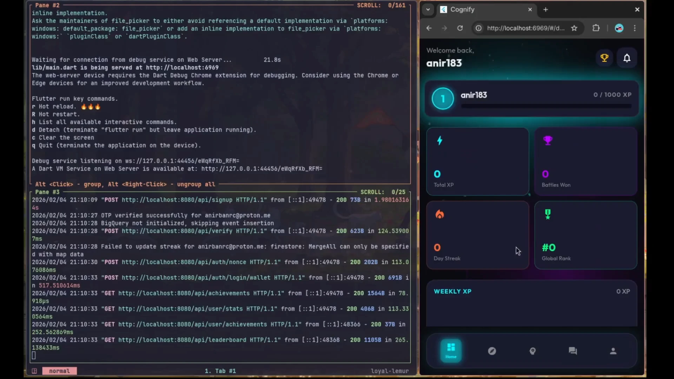Click the 0 / 1000 XP label
This screenshot has height=379, width=674.
(612, 95)
